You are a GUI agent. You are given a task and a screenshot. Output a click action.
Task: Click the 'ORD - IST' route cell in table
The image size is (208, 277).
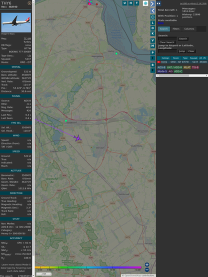click(176, 62)
